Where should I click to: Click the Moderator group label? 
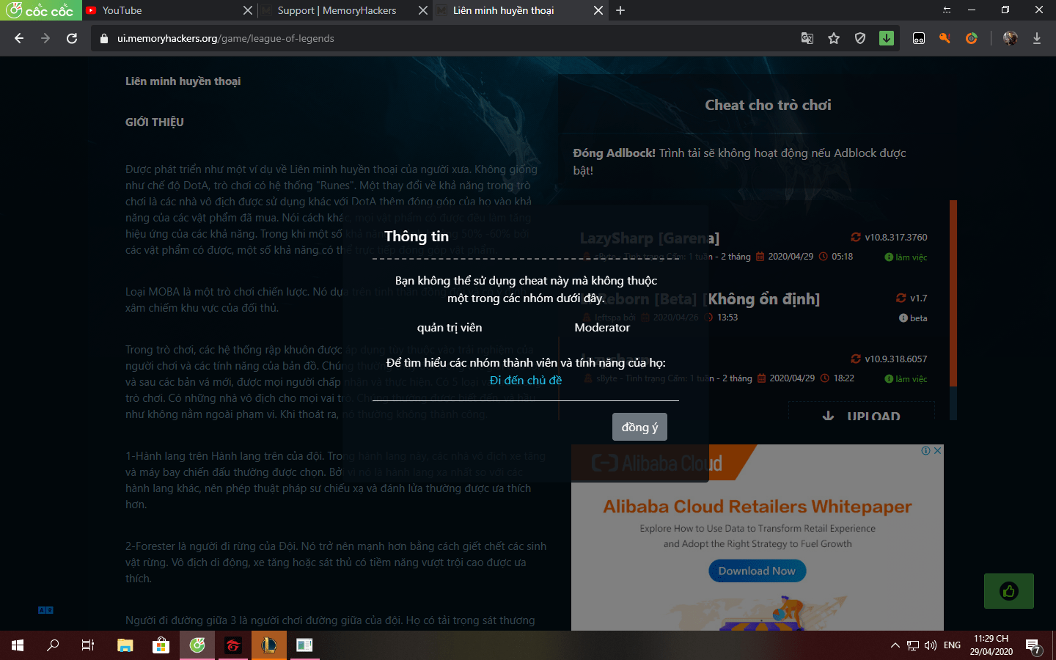pyautogui.click(x=602, y=327)
